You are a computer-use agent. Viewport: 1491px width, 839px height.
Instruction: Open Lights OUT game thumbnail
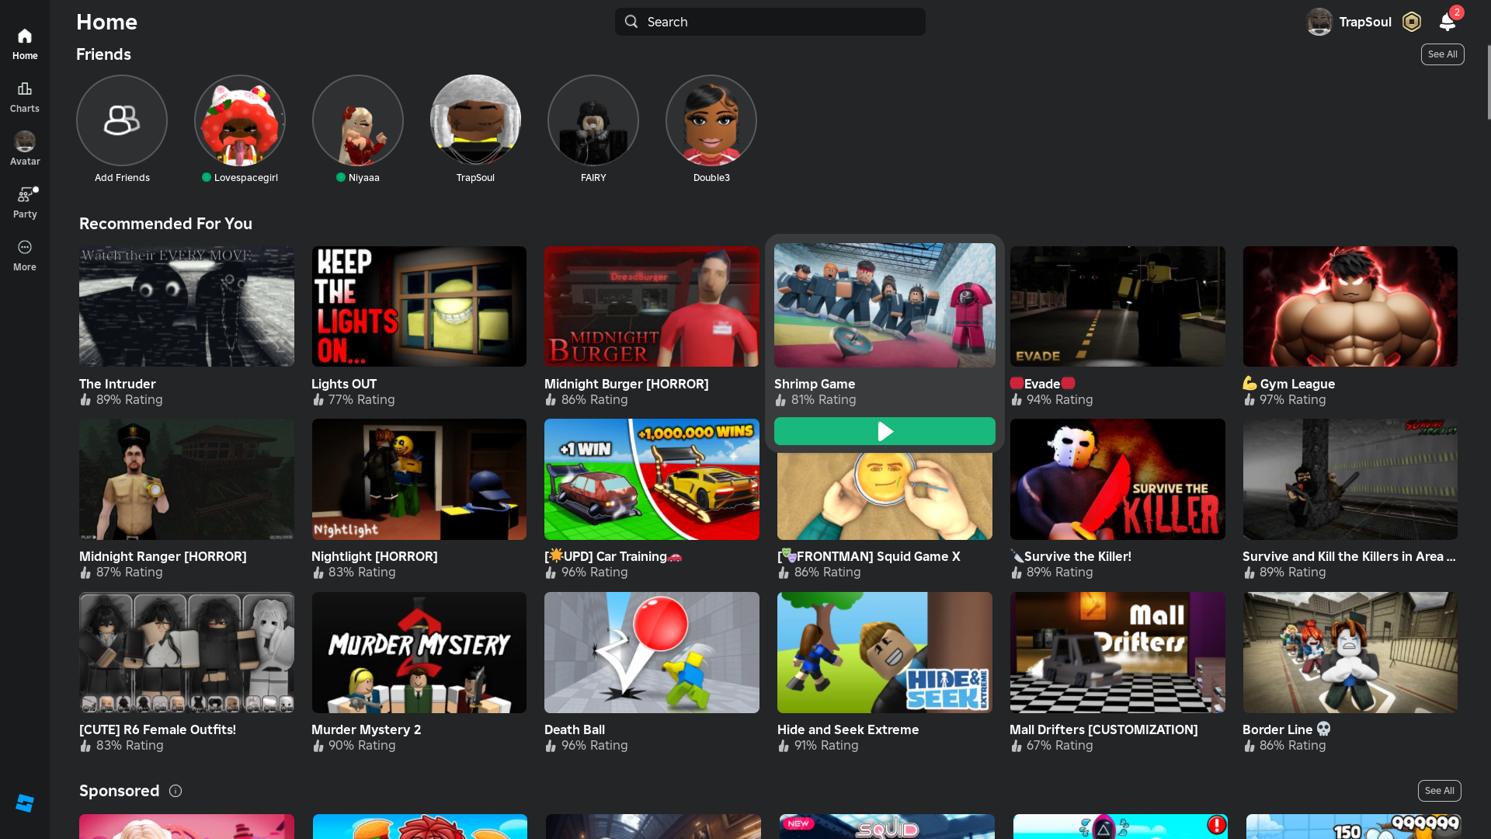[x=419, y=307]
